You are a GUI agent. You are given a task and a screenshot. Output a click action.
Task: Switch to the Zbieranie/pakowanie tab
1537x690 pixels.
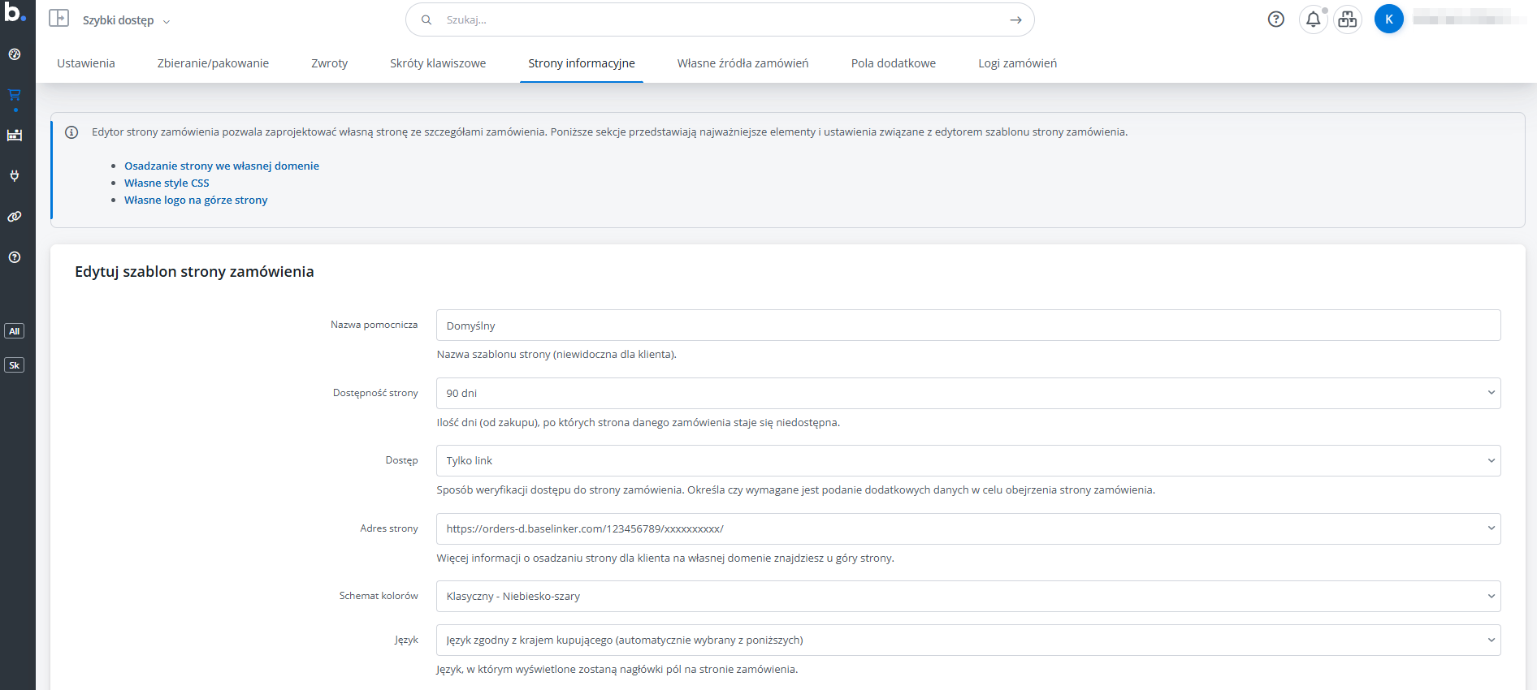click(213, 63)
